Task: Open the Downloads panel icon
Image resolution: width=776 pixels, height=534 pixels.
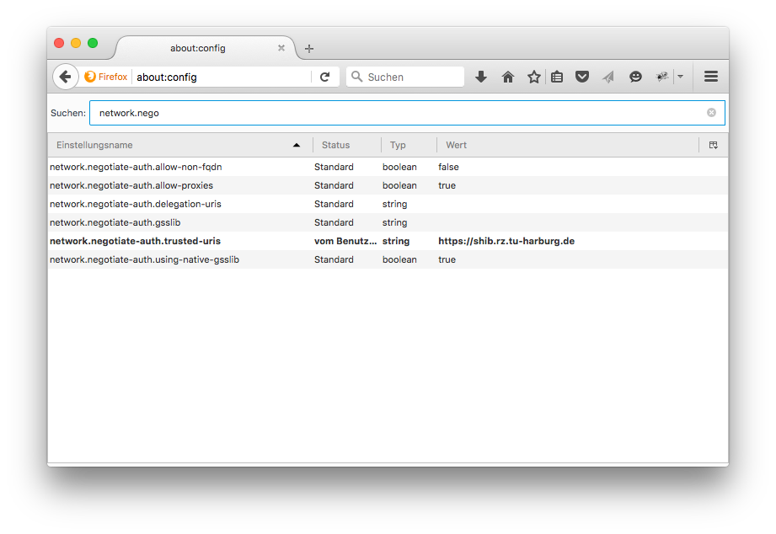Action: [480, 77]
